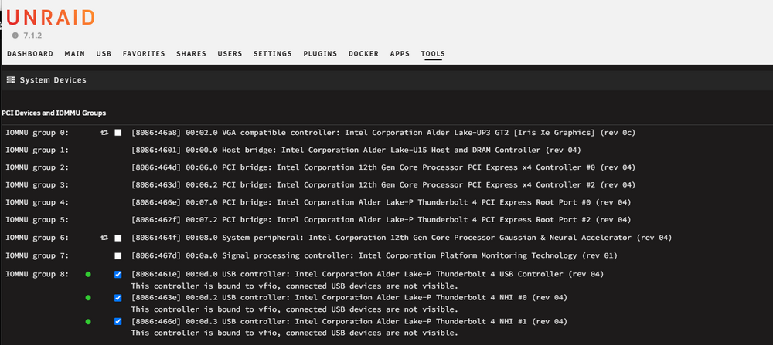Select the IOMMU group 1 label

[x=37, y=150]
